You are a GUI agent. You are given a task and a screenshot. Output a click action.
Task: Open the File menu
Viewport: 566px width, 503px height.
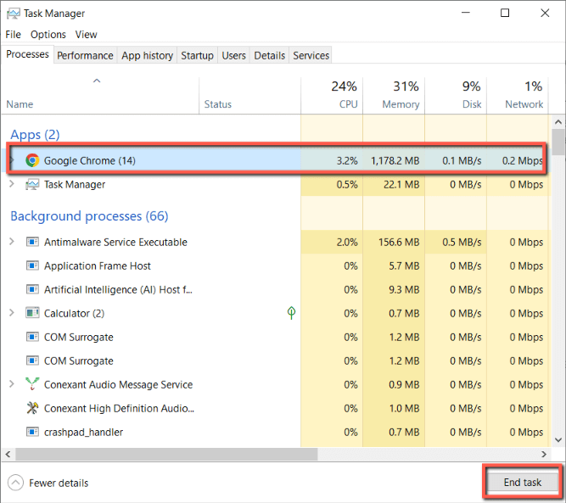click(x=13, y=35)
